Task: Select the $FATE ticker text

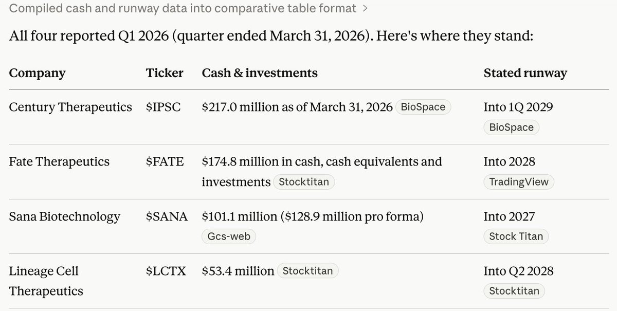Action: [x=165, y=162]
